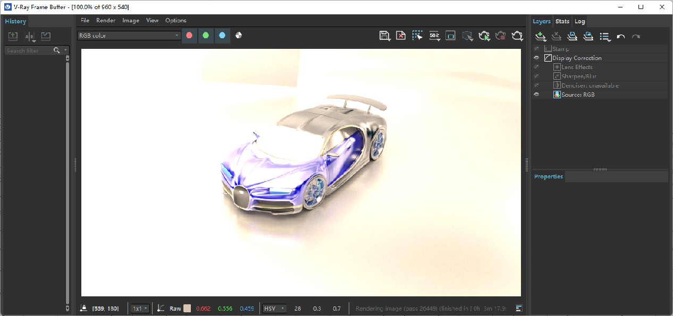Click the Create layer icon

(x=541, y=36)
